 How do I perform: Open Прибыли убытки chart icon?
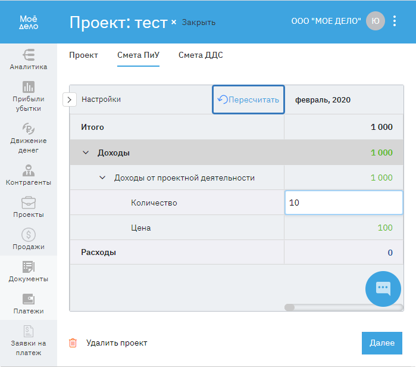(29, 87)
